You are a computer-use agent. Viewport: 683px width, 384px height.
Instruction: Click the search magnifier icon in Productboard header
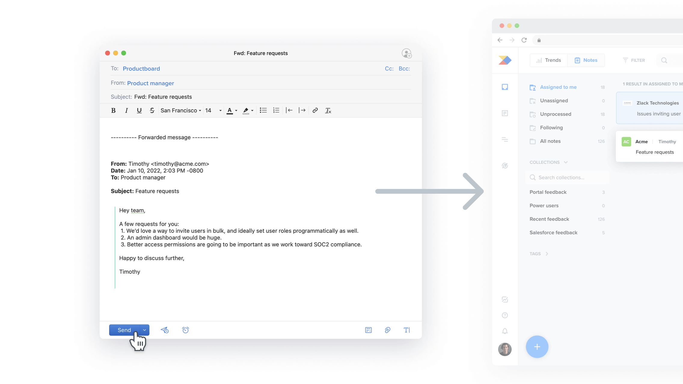(664, 60)
